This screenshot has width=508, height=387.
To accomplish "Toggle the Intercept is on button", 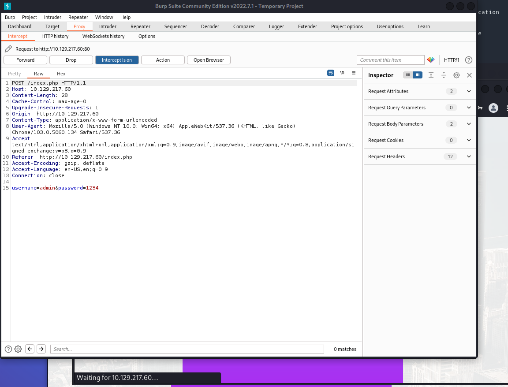I will 117,60.
